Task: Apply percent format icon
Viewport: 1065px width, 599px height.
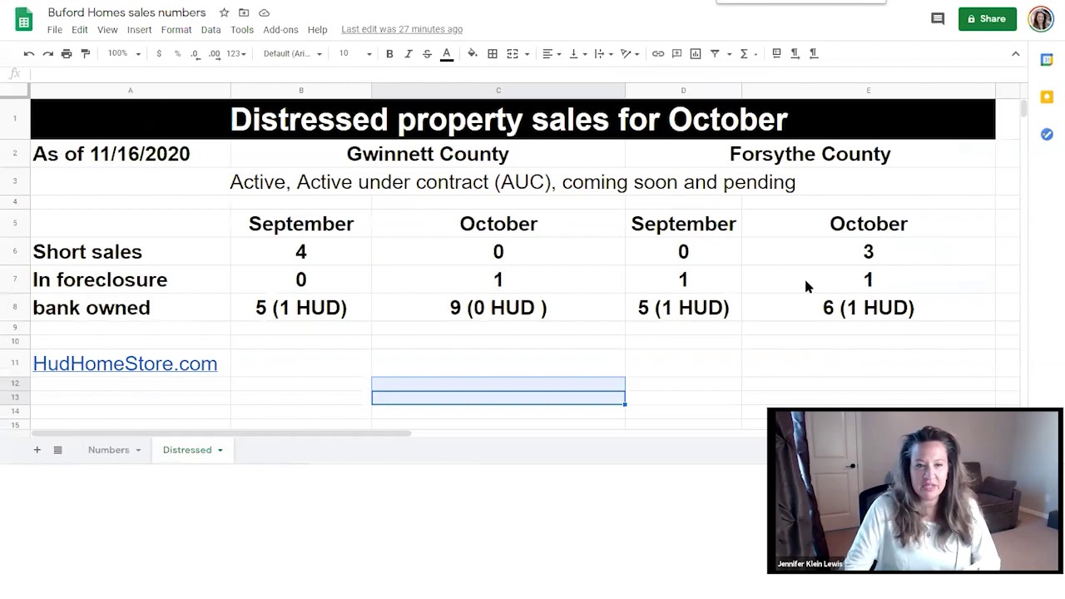Action: click(x=177, y=53)
